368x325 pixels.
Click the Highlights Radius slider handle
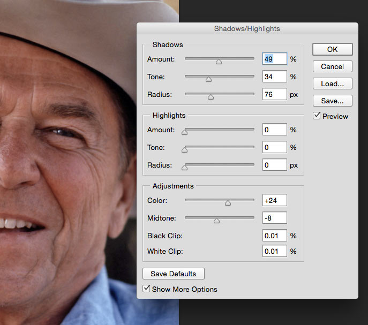click(x=185, y=168)
